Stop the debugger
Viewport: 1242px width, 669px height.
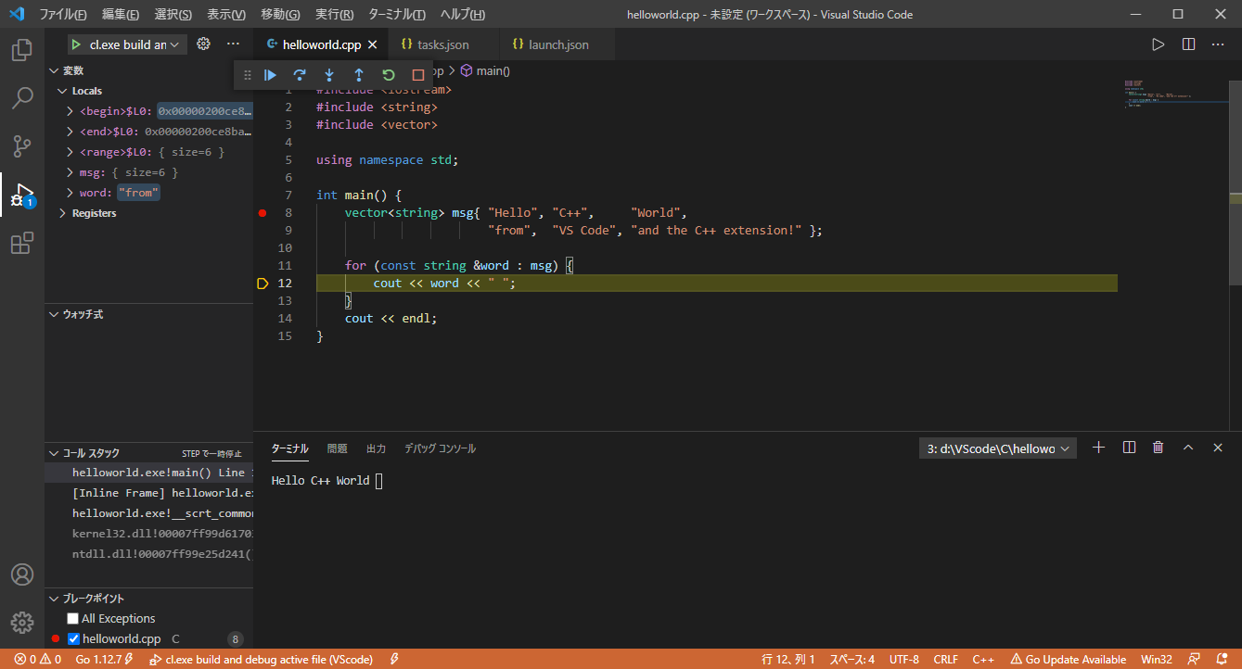point(417,74)
